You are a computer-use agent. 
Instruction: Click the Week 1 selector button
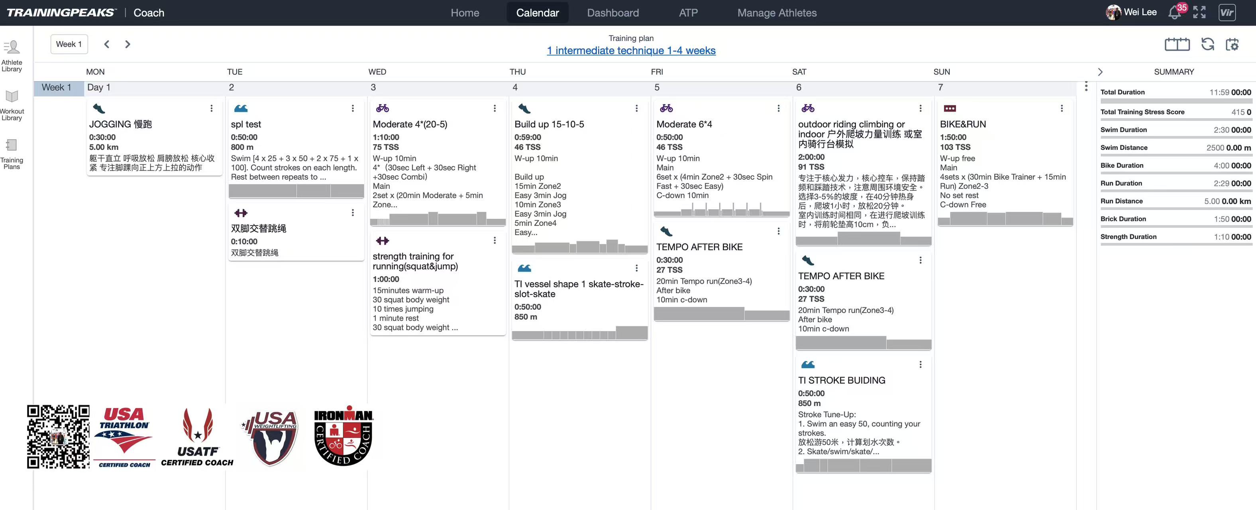tap(69, 44)
